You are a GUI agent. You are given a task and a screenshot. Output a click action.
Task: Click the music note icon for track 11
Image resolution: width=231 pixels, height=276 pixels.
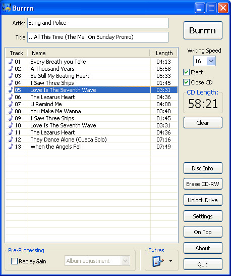coord(11,132)
